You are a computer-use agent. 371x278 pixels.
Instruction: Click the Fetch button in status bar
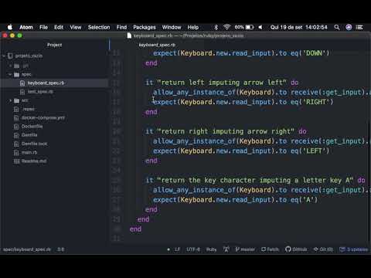[x=270, y=249]
